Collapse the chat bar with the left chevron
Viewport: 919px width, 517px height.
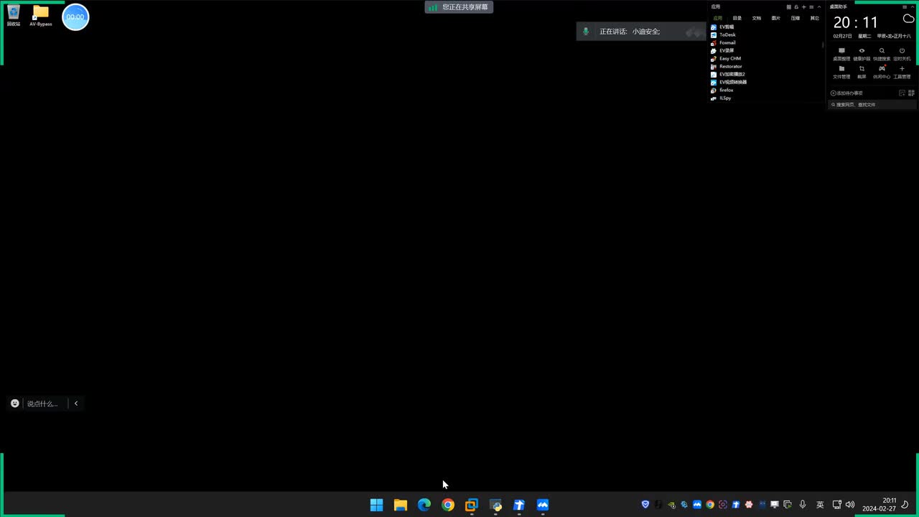coord(76,404)
